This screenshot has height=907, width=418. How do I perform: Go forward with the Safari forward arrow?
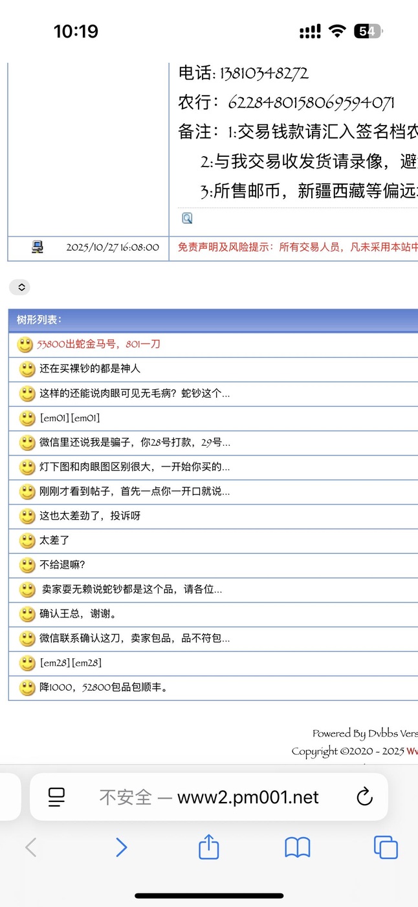[121, 847]
